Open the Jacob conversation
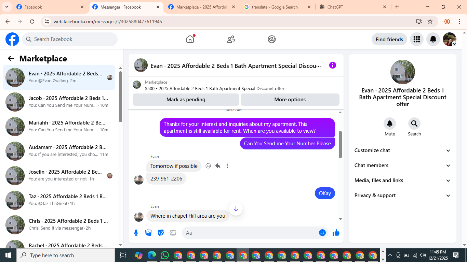The height and width of the screenshot is (262, 467). pyautogui.click(x=59, y=102)
